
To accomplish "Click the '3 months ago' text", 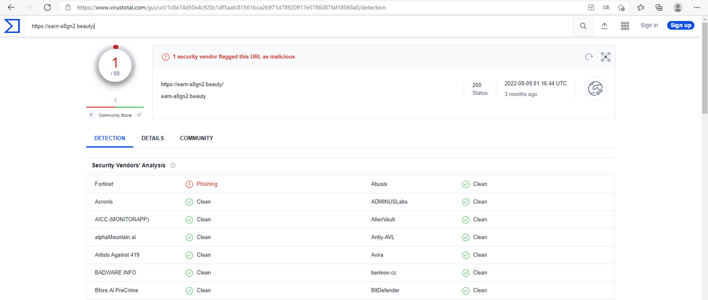I will [520, 94].
